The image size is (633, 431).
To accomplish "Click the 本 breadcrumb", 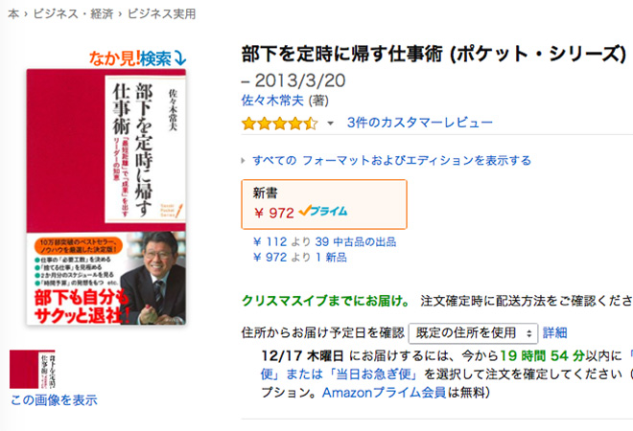I will tap(13, 14).
